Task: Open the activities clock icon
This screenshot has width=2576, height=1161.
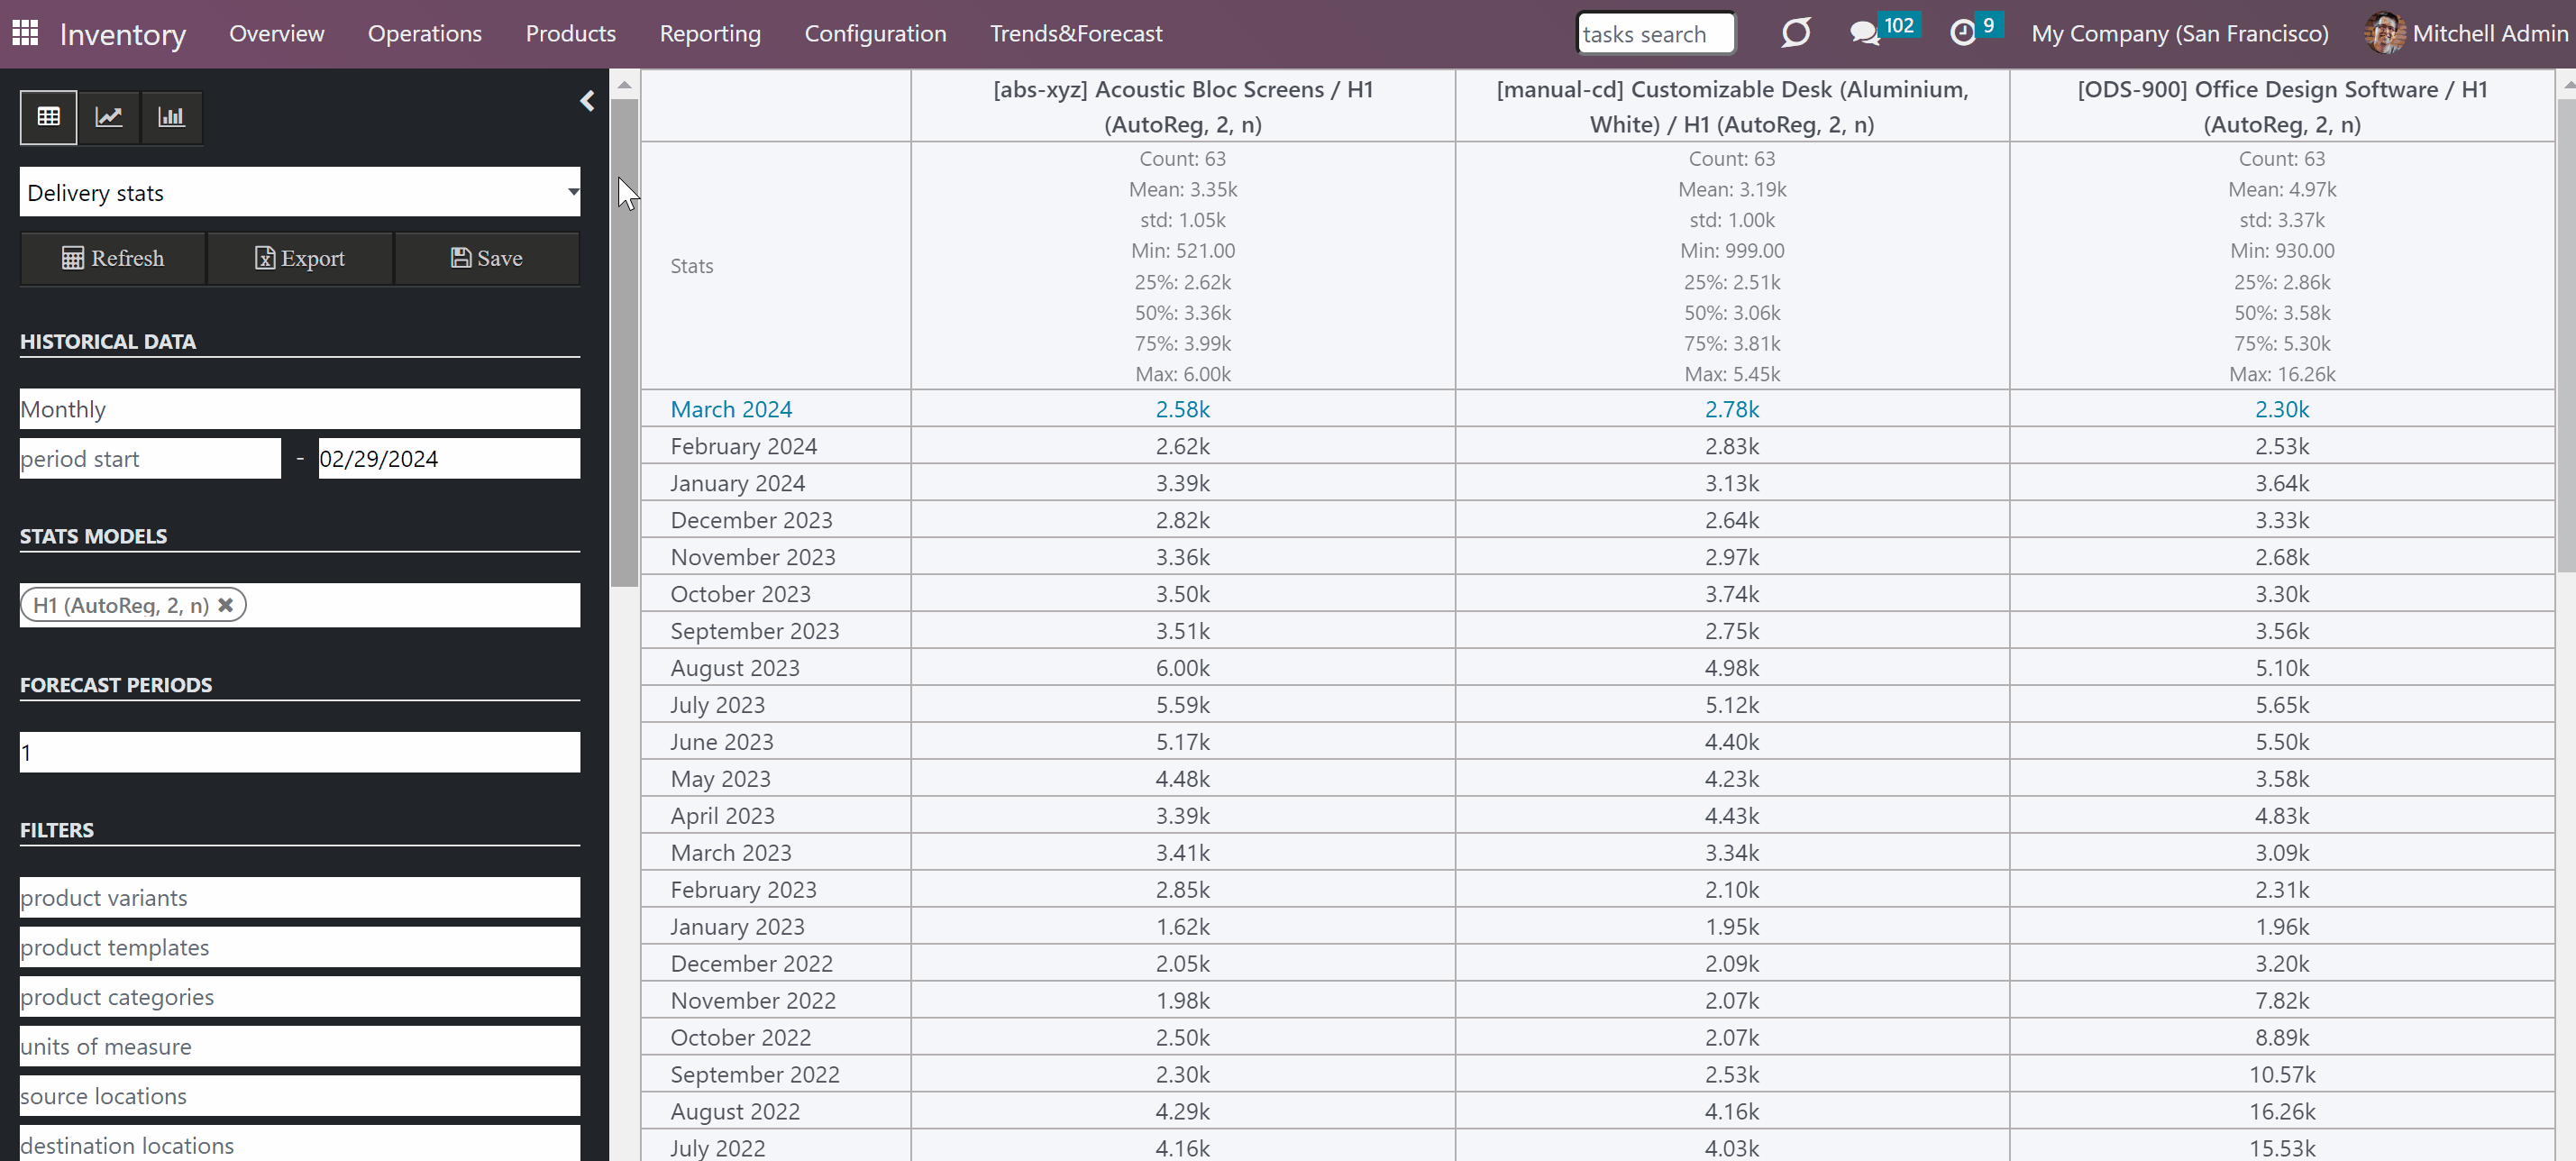Action: pyautogui.click(x=1963, y=33)
